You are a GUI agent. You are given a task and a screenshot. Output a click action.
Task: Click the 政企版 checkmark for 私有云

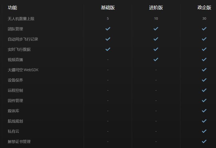[204, 131]
